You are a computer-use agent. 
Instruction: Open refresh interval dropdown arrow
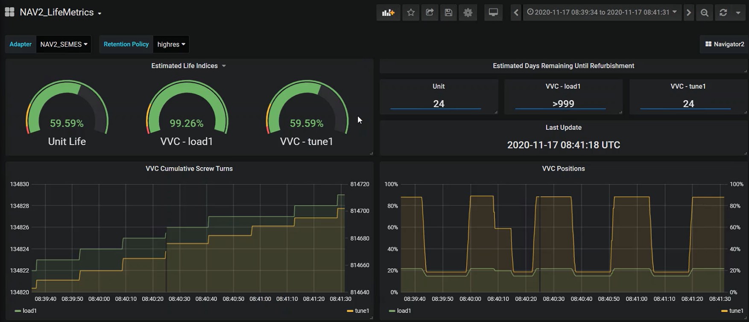tap(738, 13)
